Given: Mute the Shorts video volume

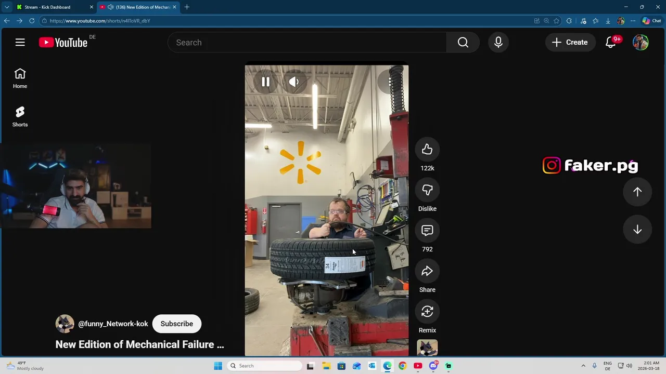Looking at the screenshot, I should 294,82.
